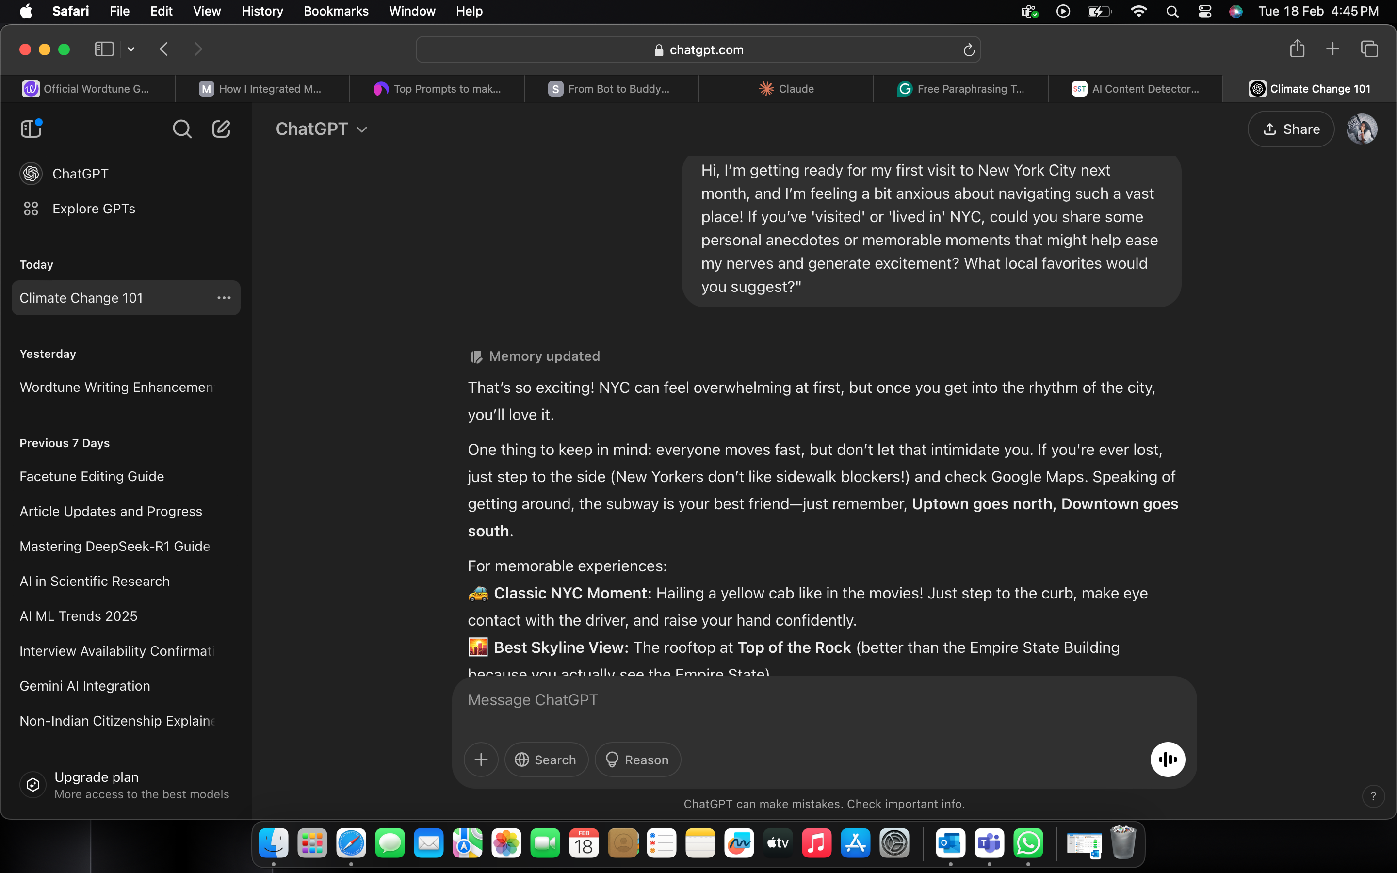Click the date and time in menu bar
This screenshot has width=1397, height=873.
[x=1318, y=12]
